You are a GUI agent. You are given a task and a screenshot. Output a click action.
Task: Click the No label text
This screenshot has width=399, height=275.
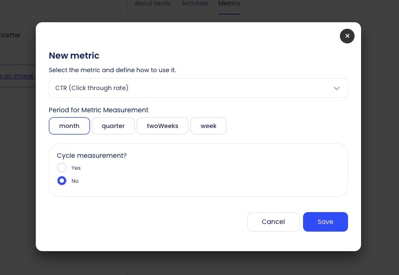tap(75, 181)
